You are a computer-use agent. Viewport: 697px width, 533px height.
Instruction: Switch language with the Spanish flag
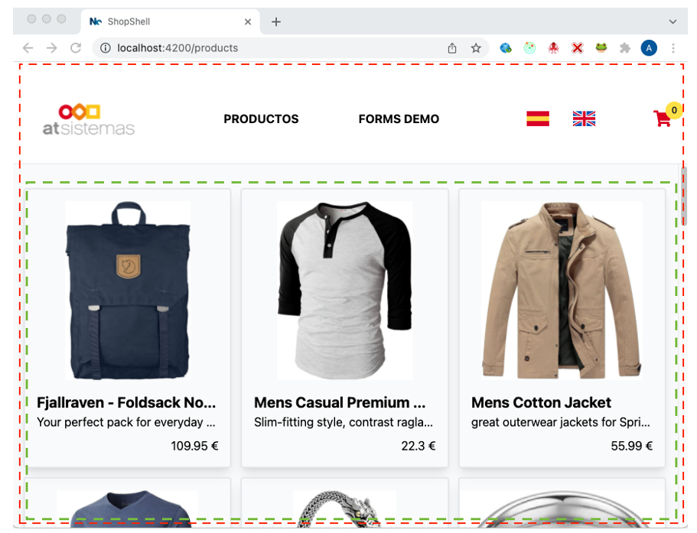coord(538,119)
